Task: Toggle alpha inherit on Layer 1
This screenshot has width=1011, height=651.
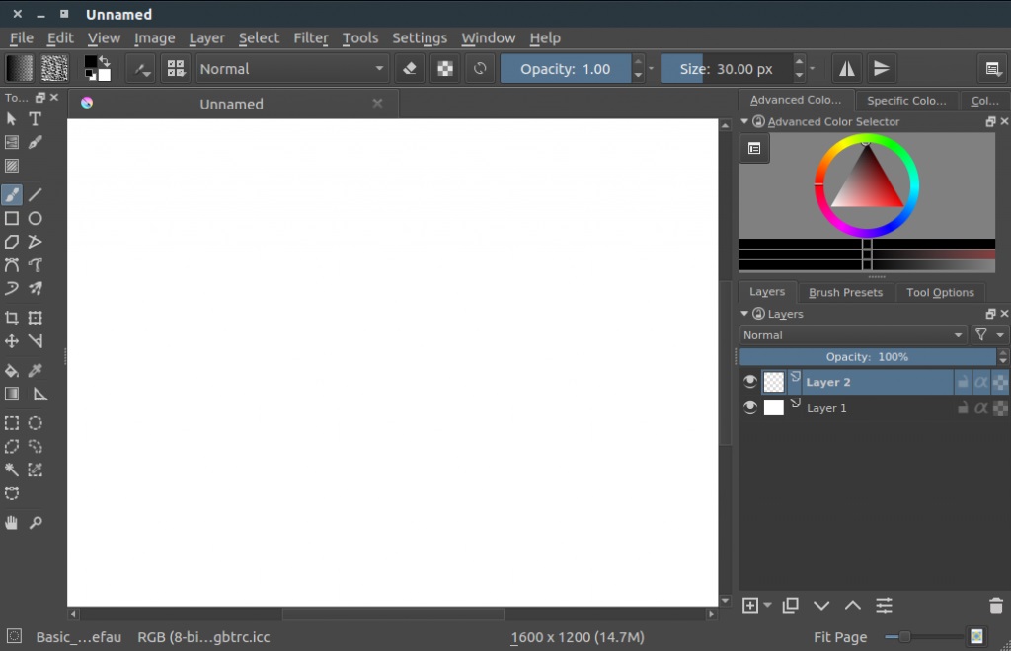Action: click(980, 407)
